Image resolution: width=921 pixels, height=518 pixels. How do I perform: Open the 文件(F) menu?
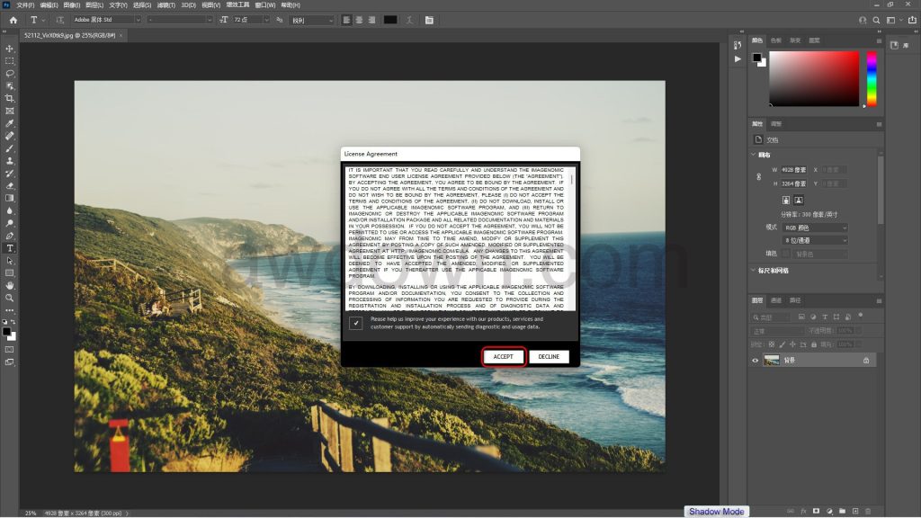click(x=24, y=4)
